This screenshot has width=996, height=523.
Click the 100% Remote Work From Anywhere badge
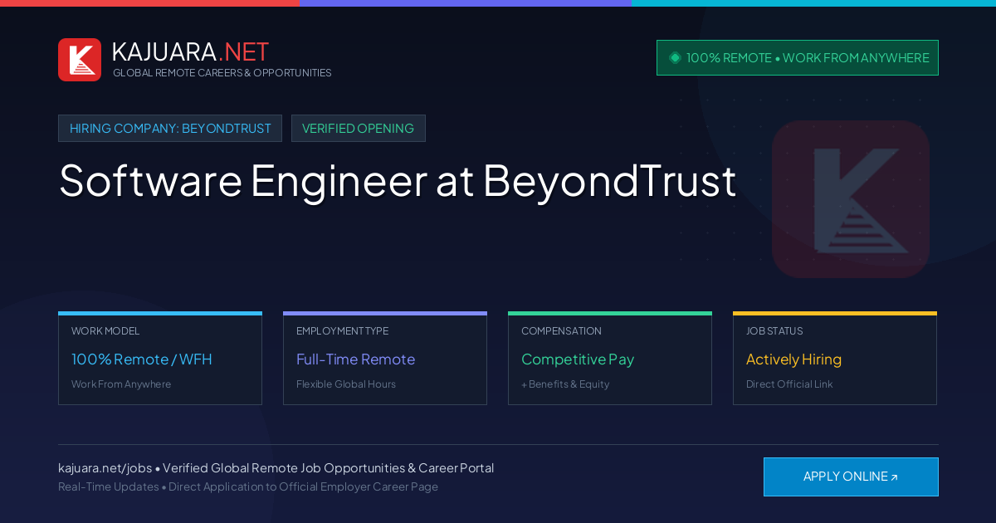click(x=798, y=58)
